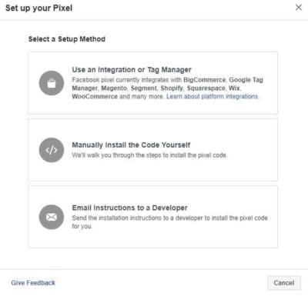
Task: Click Magento in the integrations list text
Action: click(x=114, y=88)
